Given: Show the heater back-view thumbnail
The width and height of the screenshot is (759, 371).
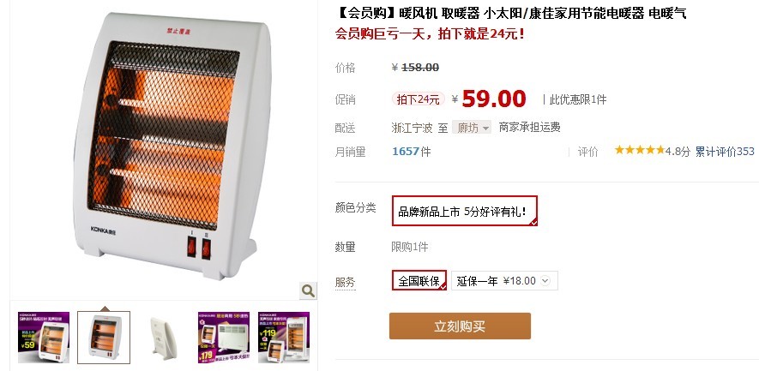Looking at the screenshot, I should click(x=164, y=337).
